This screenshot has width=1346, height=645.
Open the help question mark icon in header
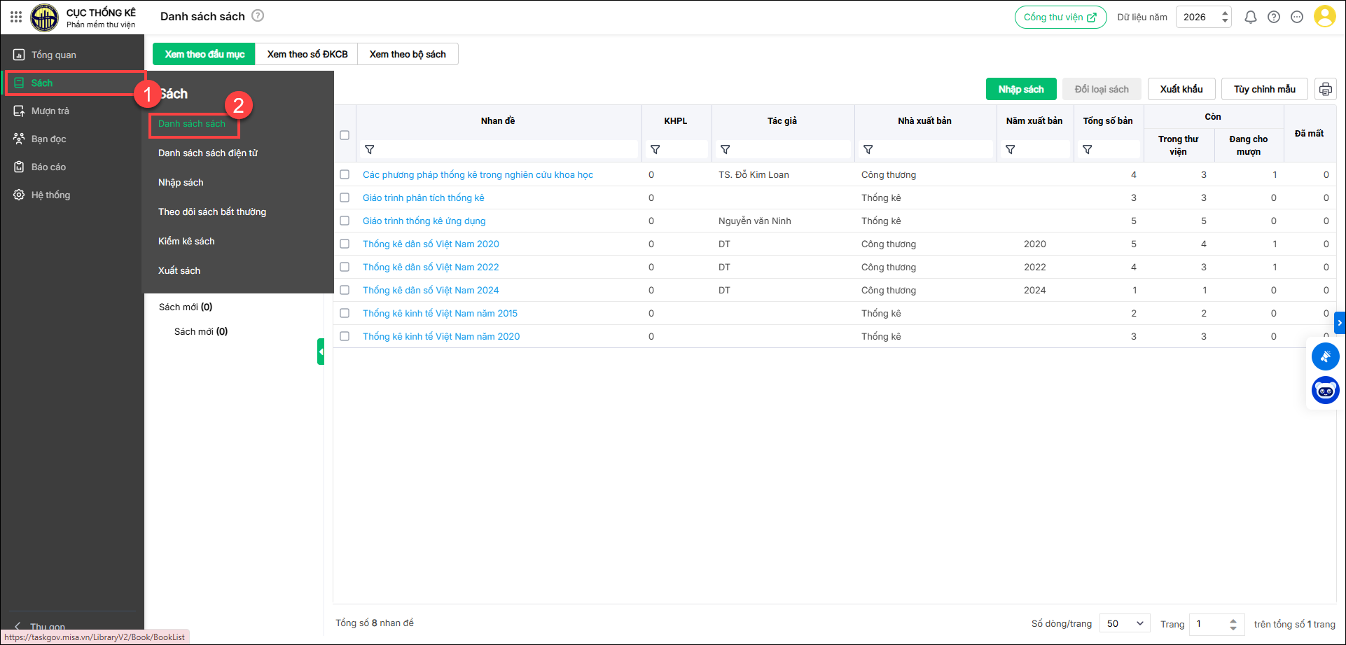[1274, 18]
